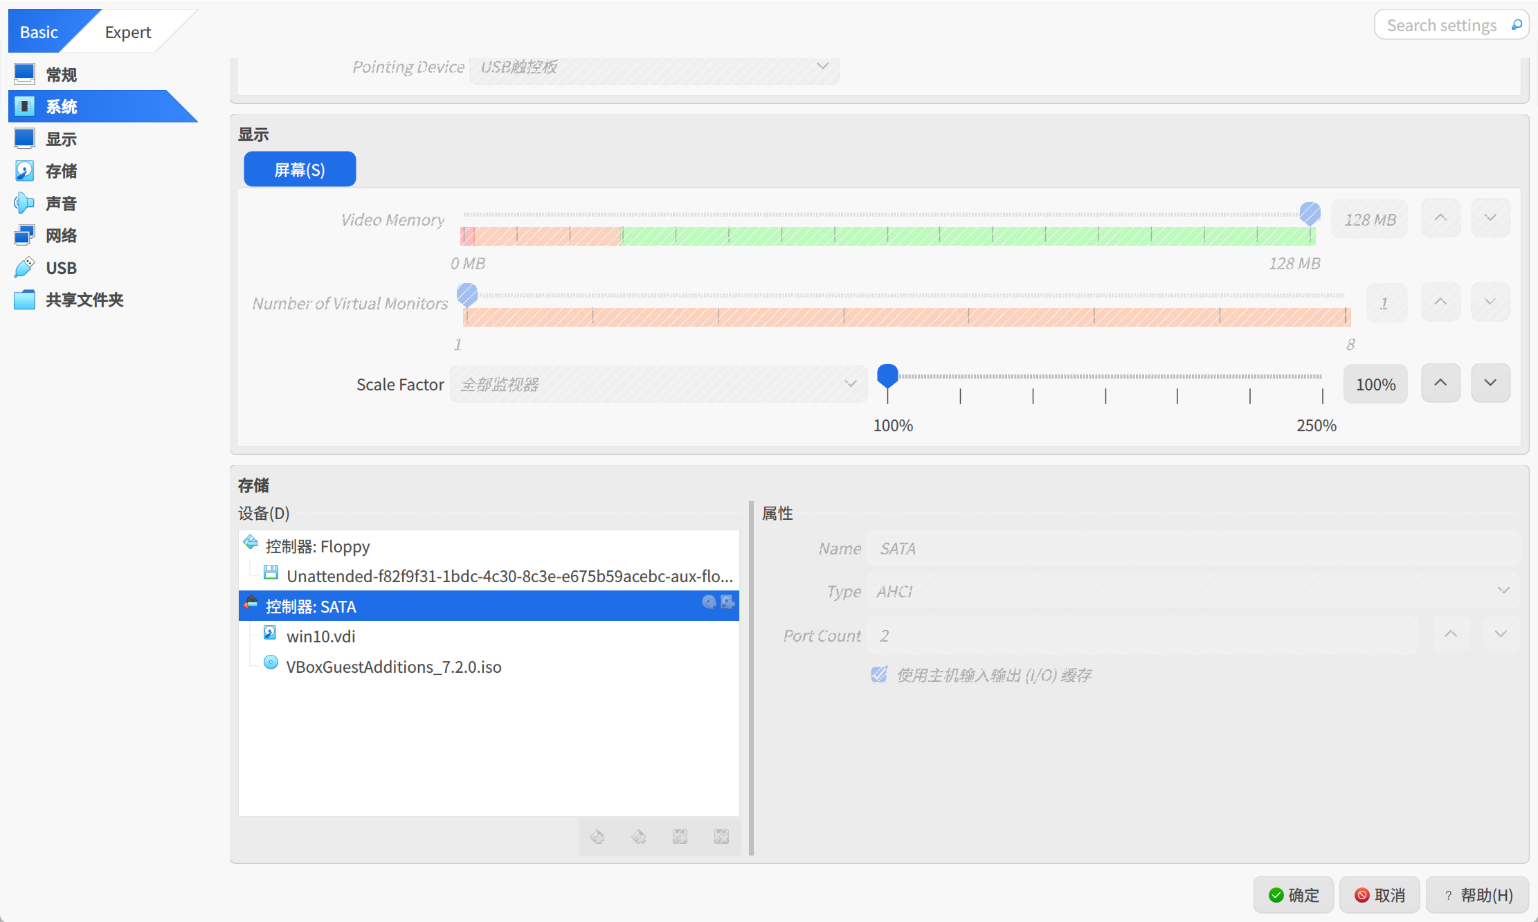This screenshot has height=922, width=1538.
Task: Decrease Port Count with down arrow
Action: click(1501, 634)
